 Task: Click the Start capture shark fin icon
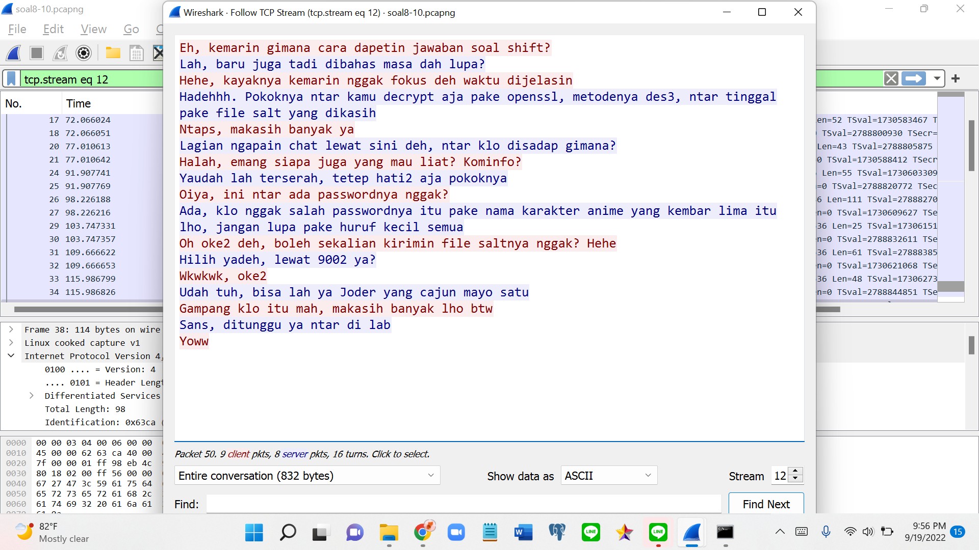(14, 53)
